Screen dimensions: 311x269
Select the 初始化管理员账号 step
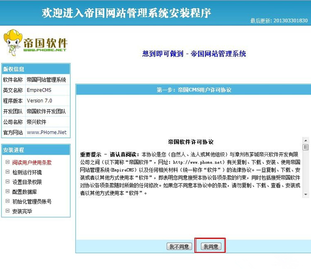[x=32, y=202]
